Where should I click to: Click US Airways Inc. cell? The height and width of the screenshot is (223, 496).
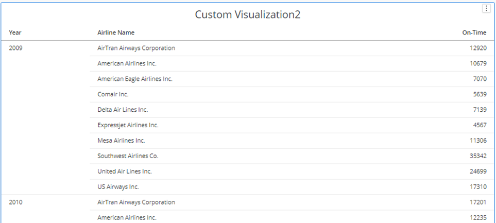pos(118,186)
